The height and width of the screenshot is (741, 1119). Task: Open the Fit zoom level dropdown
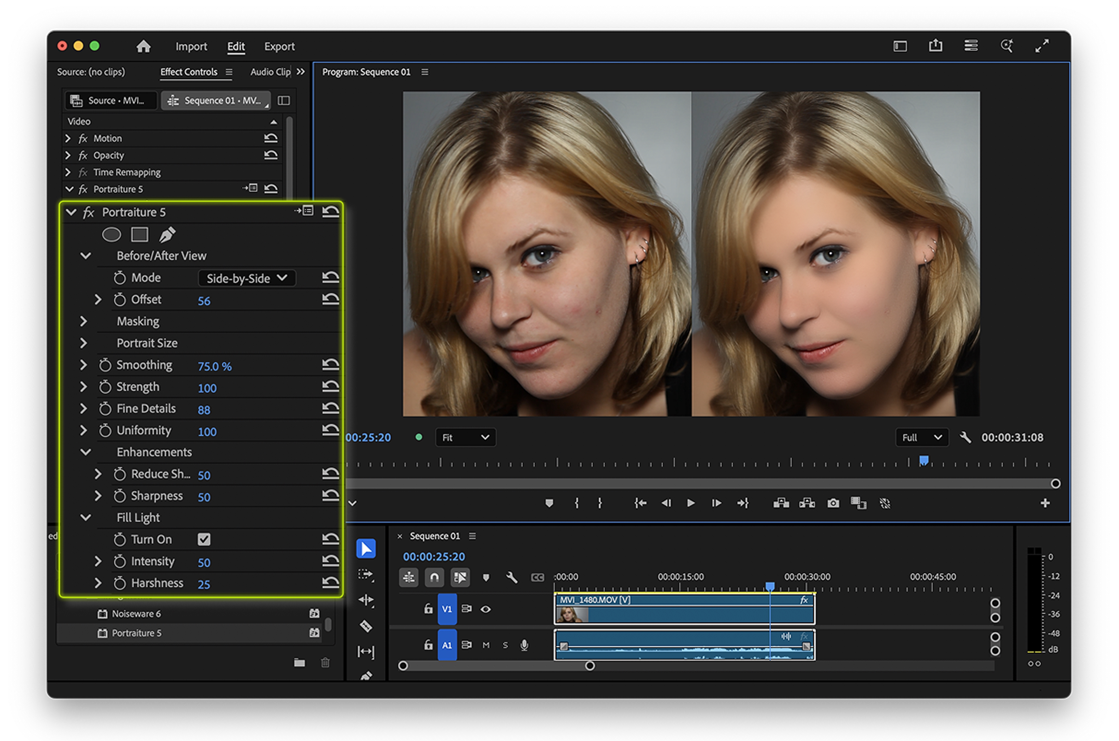tap(465, 438)
